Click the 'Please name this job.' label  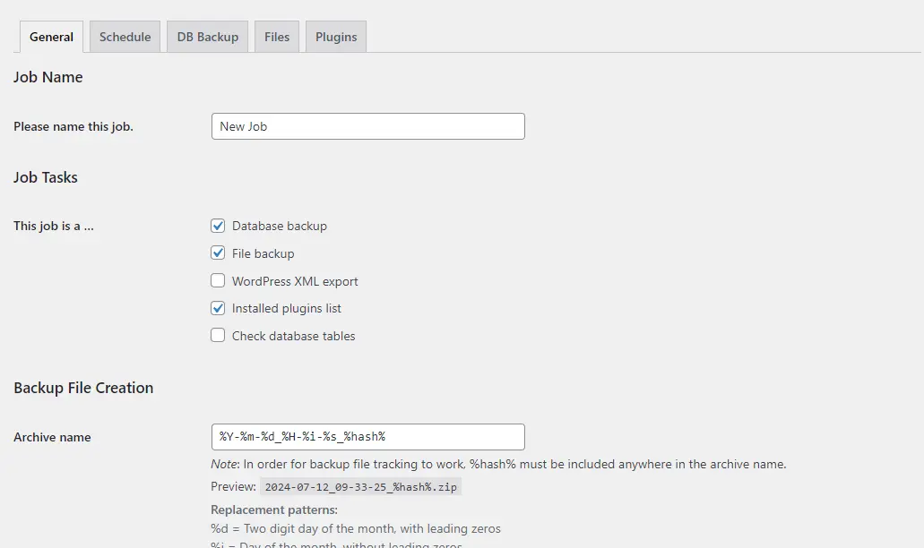tap(73, 126)
